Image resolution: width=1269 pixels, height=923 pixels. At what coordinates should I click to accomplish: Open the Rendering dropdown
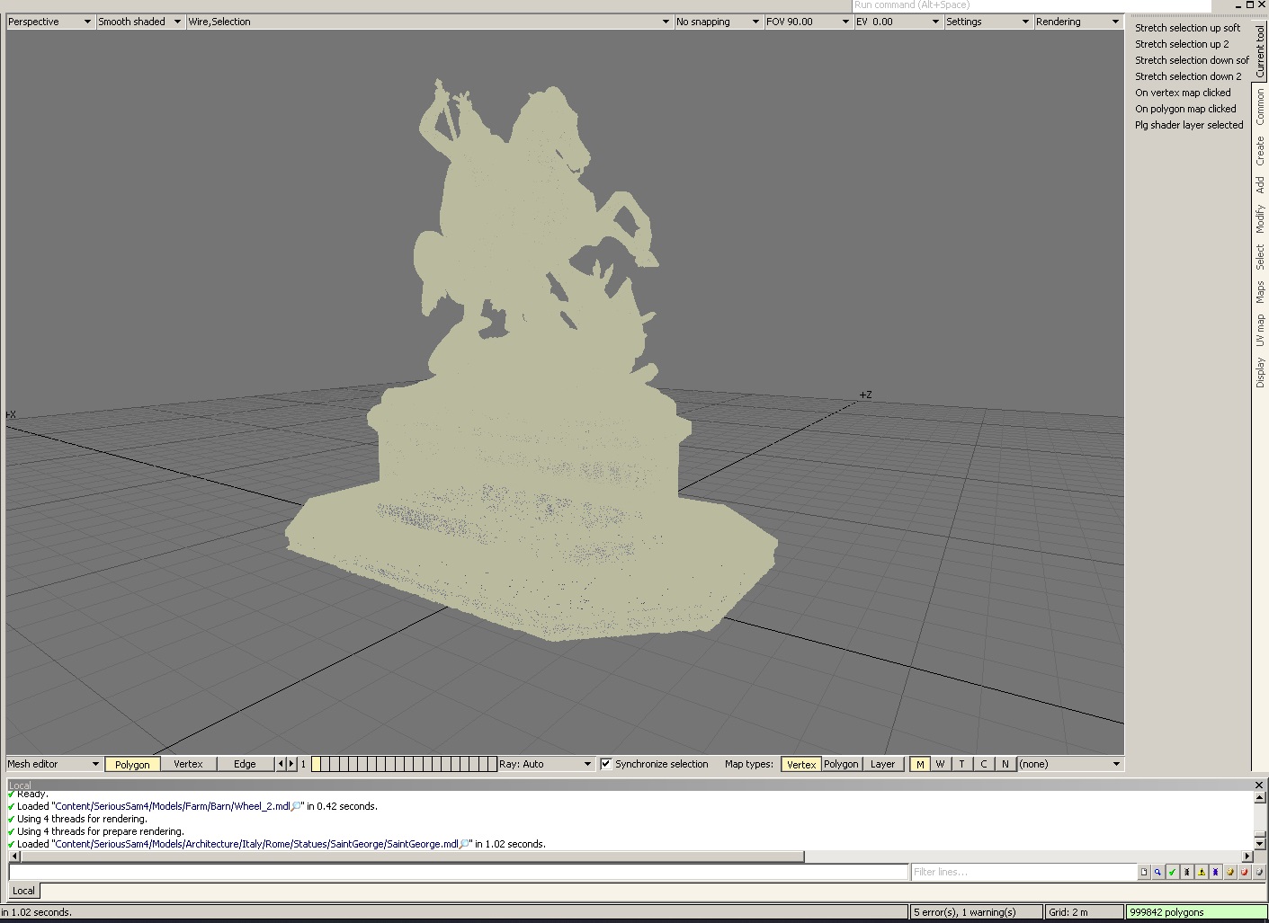(1077, 22)
